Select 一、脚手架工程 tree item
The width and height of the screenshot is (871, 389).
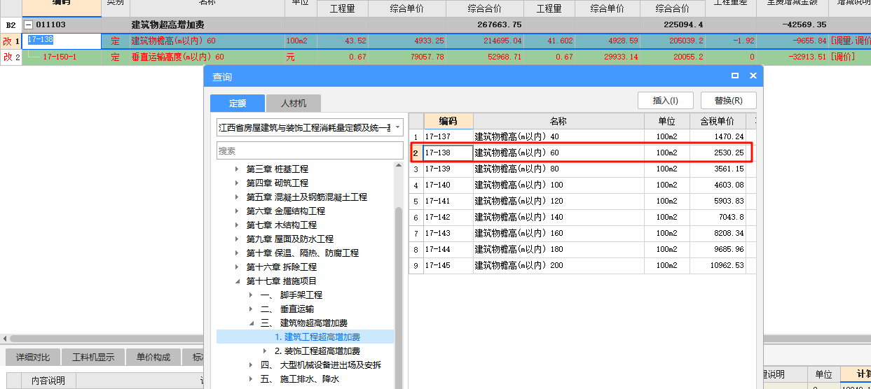point(292,295)
